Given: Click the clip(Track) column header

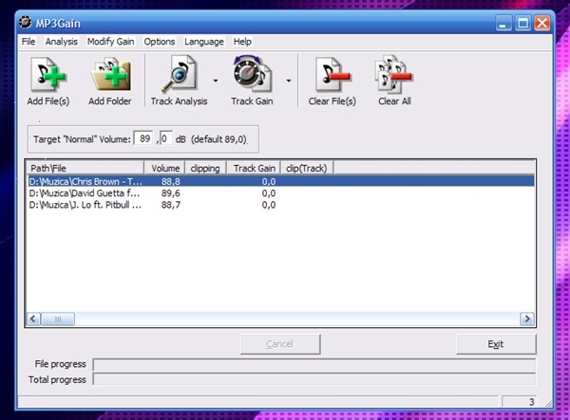Looking at the screenshot, I should pyautogui.click(x=307, y=169).
